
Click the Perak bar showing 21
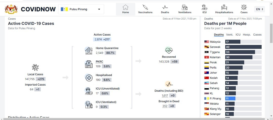pyautogui.click(x=235, y=63)
